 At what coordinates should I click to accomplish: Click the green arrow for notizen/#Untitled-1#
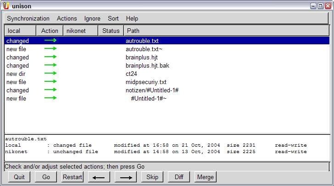tap(50, 90)
